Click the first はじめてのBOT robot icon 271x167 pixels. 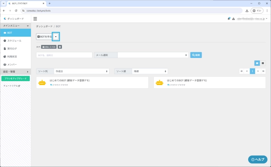click(42, 82)
